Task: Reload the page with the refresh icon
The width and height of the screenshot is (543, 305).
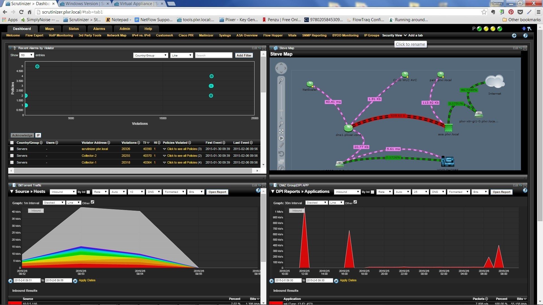Action: 21,12
